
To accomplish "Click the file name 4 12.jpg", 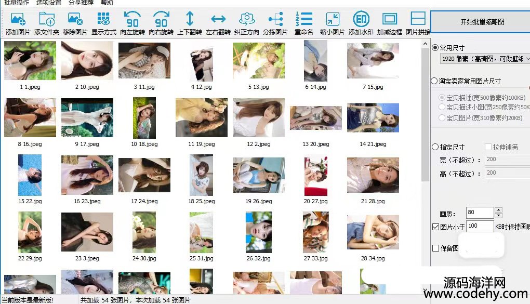I will pyautogui.click(x=202, y=87).
